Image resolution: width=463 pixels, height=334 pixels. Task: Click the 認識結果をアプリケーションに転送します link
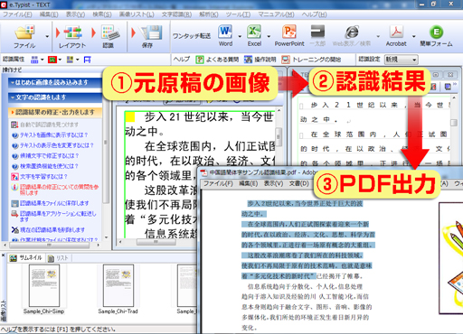pos(58,217)
